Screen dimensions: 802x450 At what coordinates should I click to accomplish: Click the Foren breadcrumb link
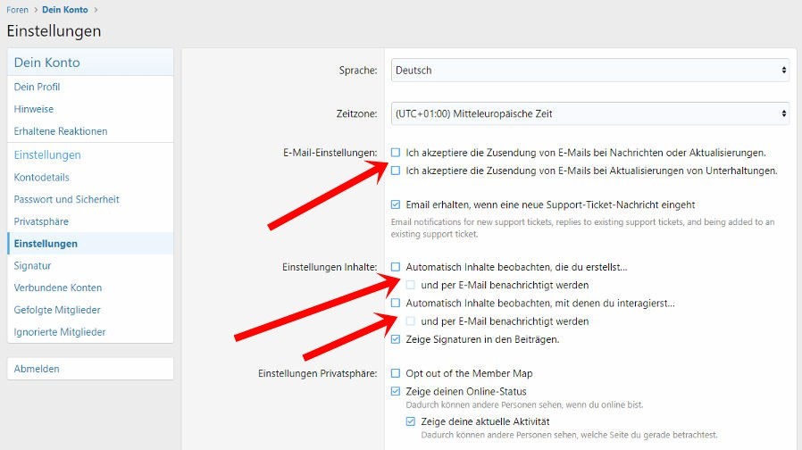coord(17,10)
